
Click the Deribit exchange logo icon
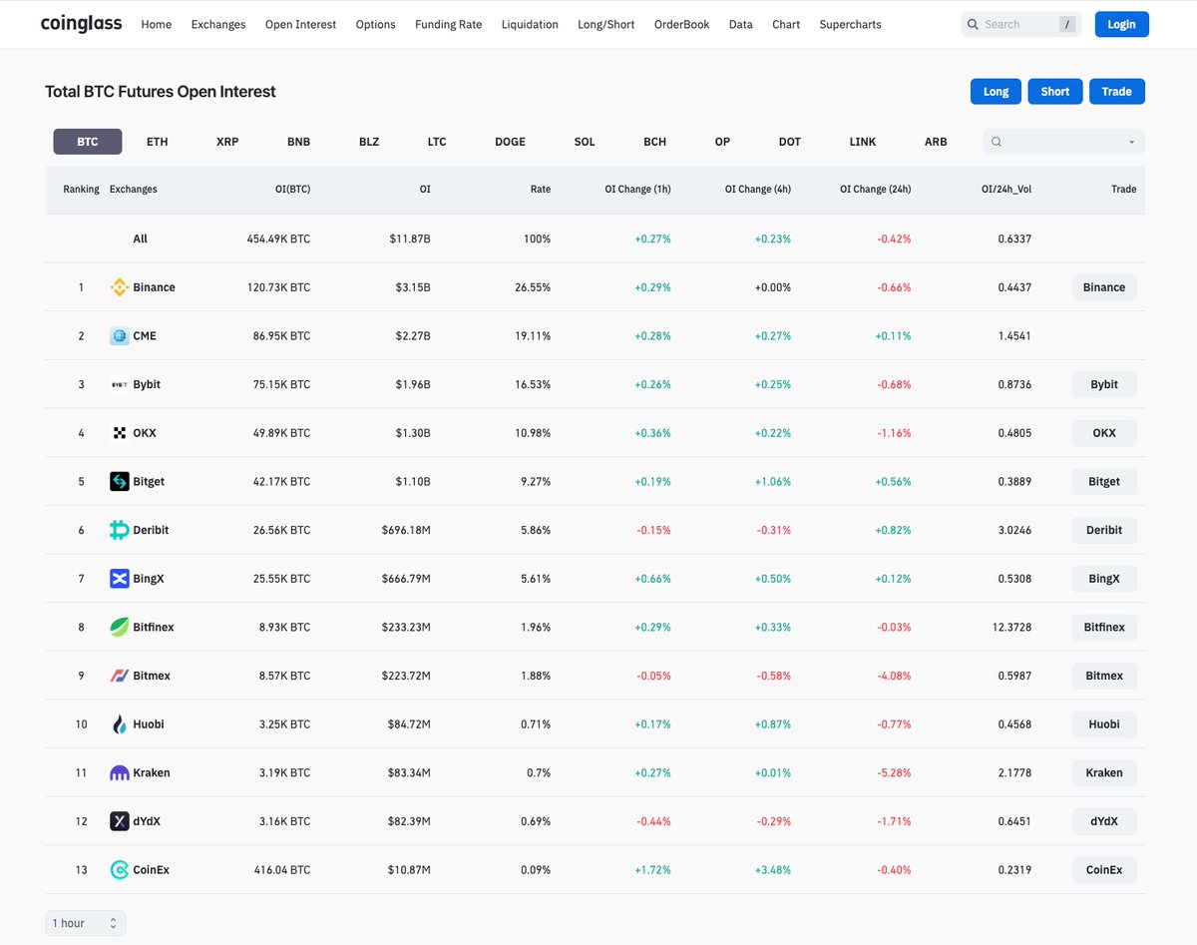pyautogui.click(x=119, y=530)
